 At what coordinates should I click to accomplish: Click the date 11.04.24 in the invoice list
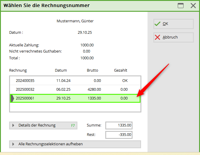63,80
